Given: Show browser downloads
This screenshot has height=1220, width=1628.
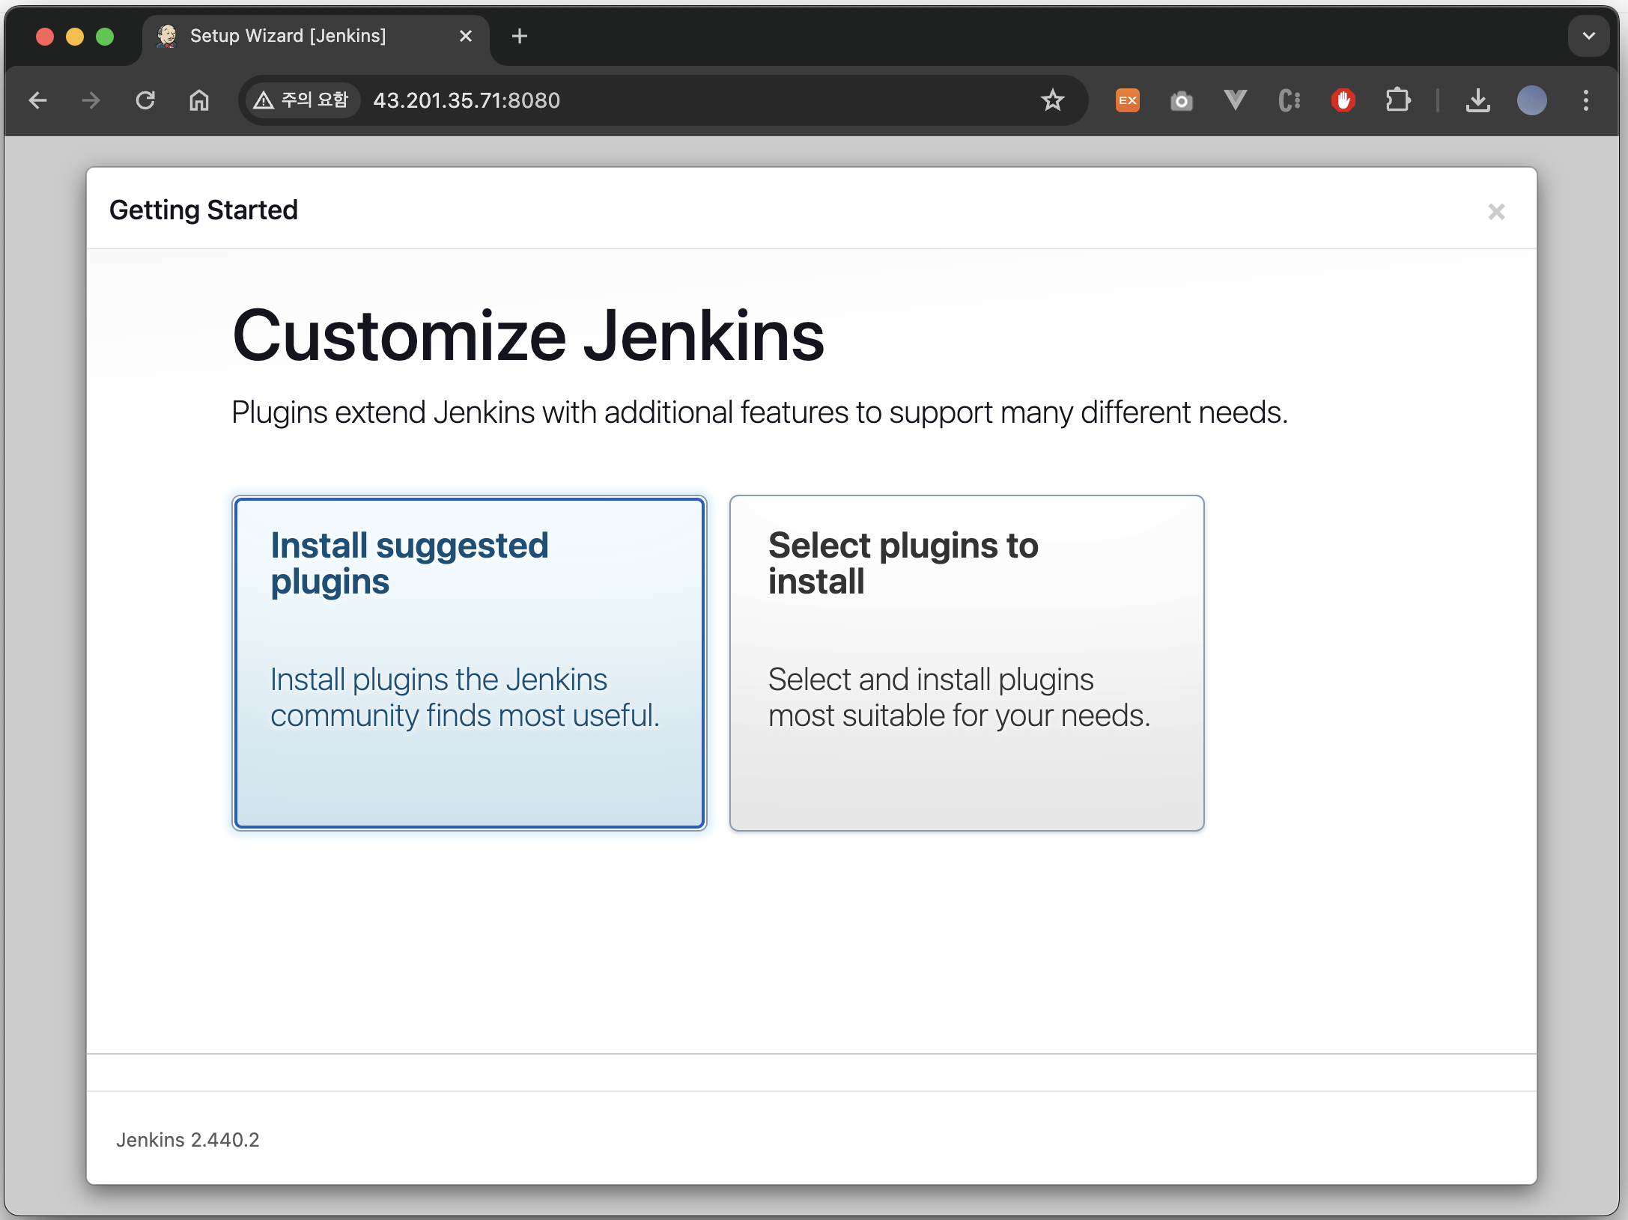Looking at the screenshot, I should (x=1477, y=100).
